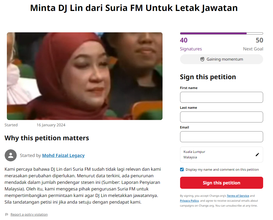Viewport: 273px width, 220px height.
Task: Focus the Last name text field
Action: click(x=221, y=117)
